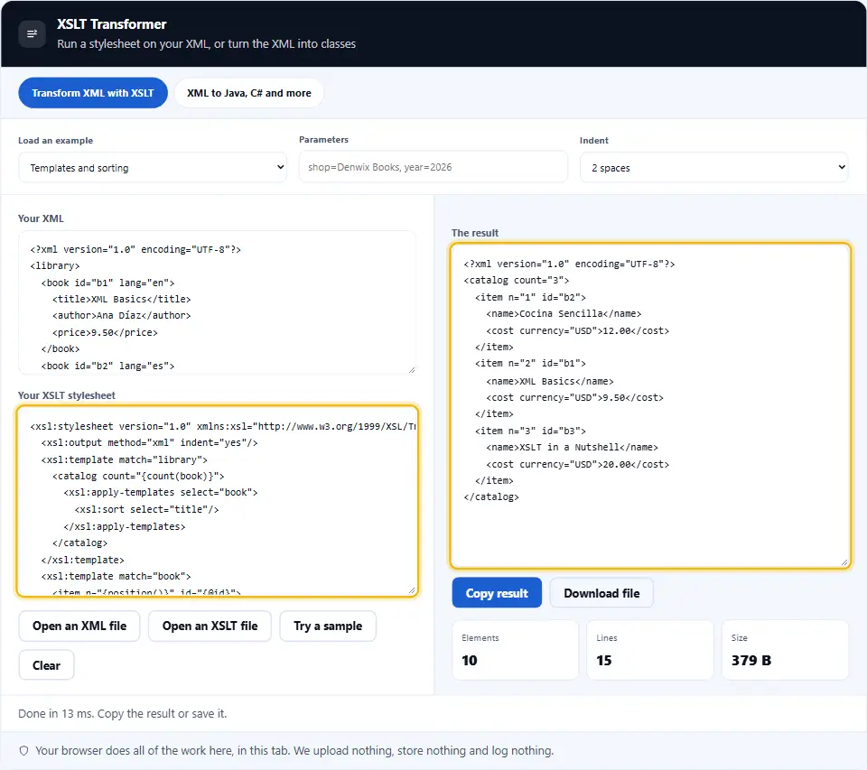Click the 'Indent' label
Screen dimensions: 867x770
click(x=594, y=141)
